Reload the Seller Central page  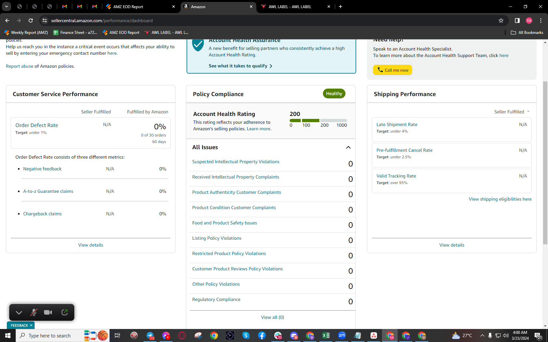coord(31,21)
